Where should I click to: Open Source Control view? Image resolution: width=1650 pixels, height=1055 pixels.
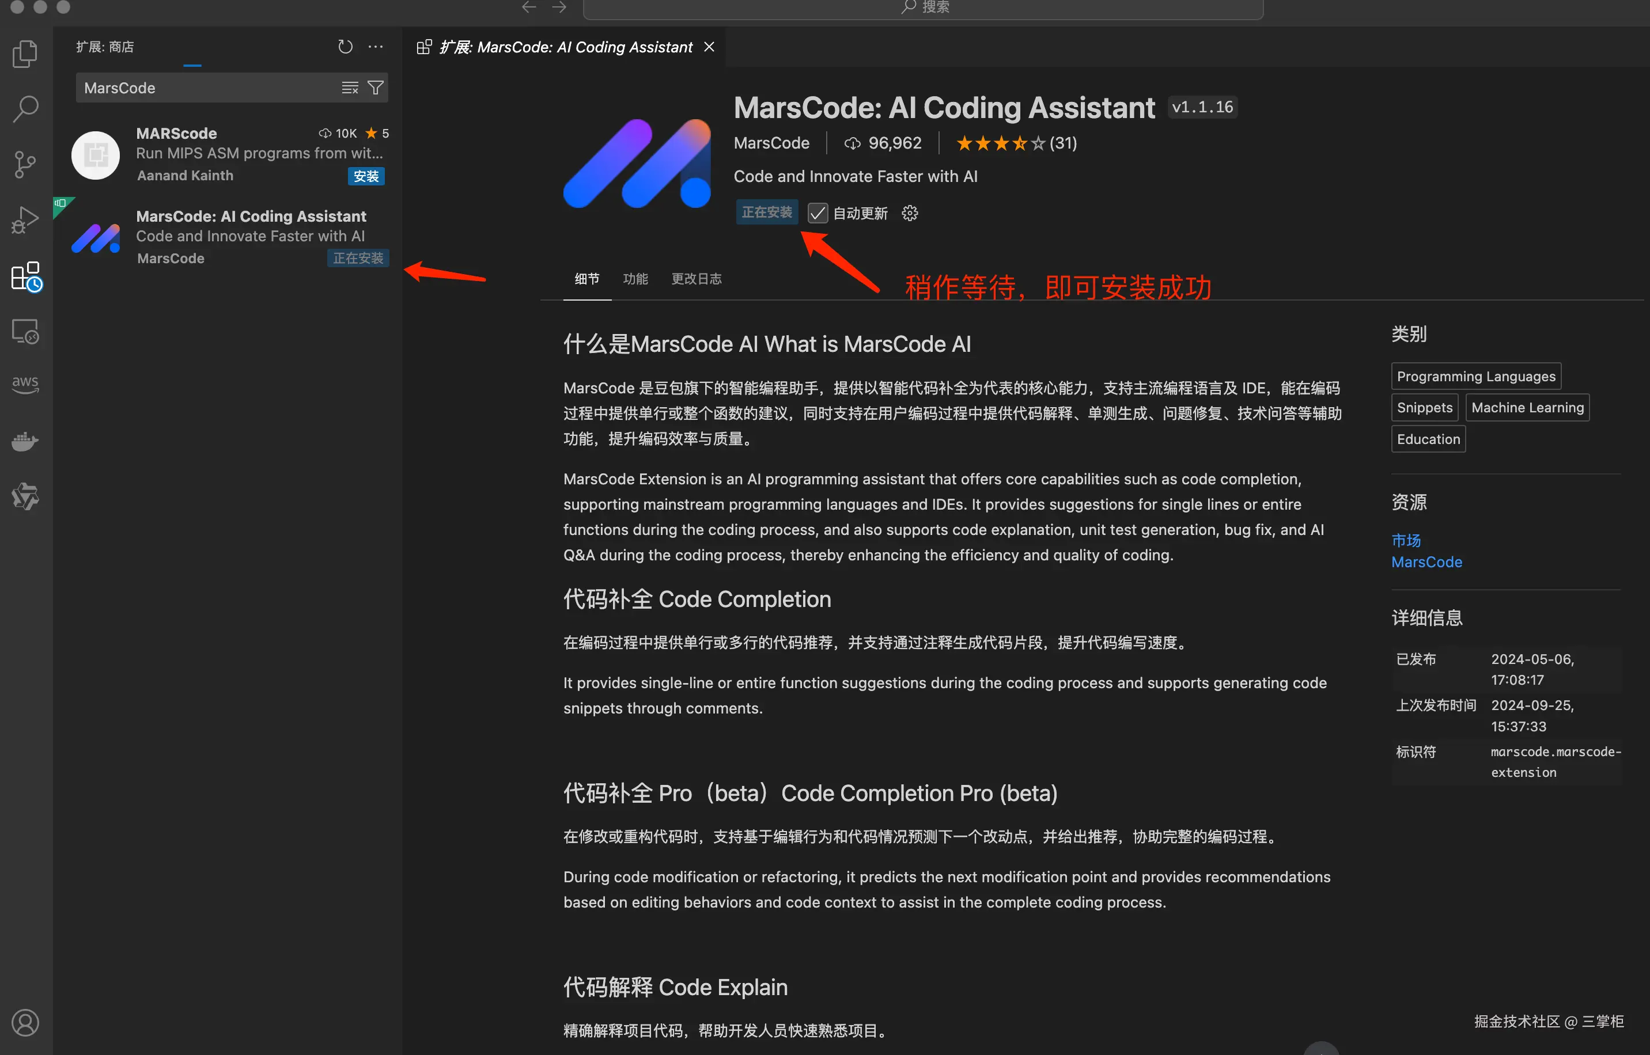[25, 165]
